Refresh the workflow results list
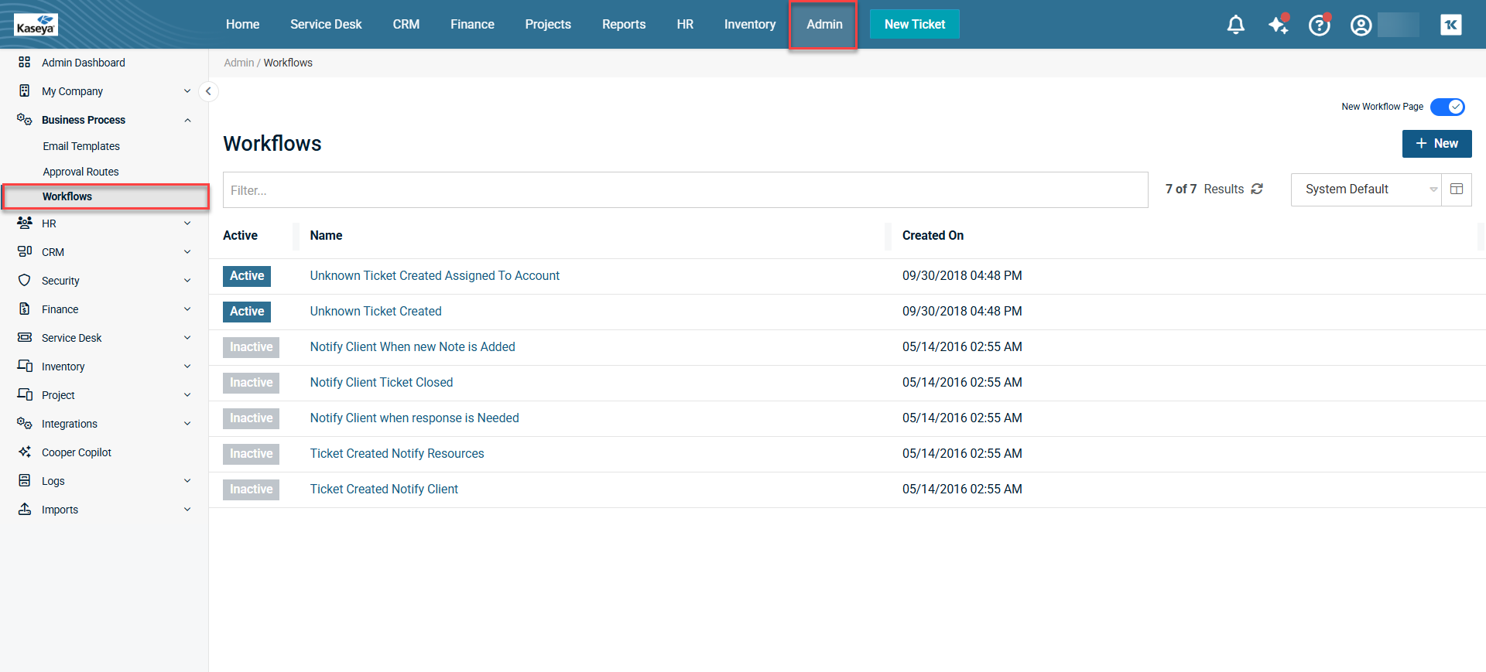This screenshot has width=1486, height=672. [x=1257, y=189]
